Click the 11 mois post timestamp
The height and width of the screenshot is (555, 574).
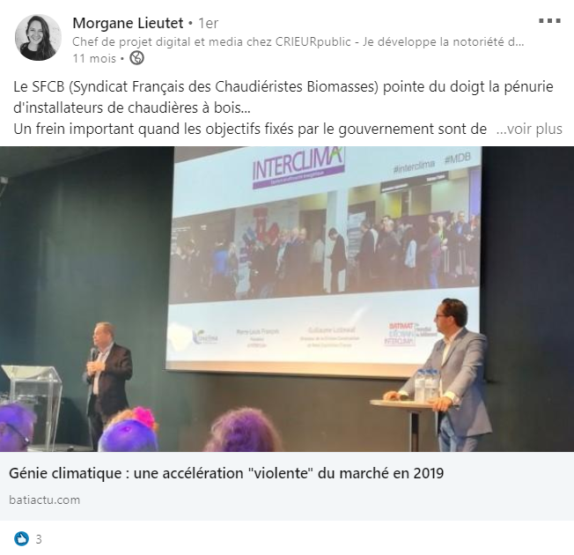[94, 58]
